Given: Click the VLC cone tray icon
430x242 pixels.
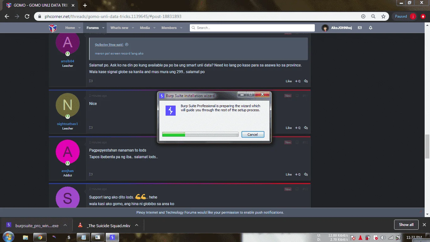Looking at the screenshot, I should point(361,238).
